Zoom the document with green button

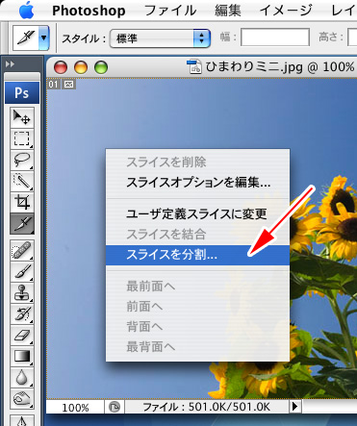[x=101, y=67]
